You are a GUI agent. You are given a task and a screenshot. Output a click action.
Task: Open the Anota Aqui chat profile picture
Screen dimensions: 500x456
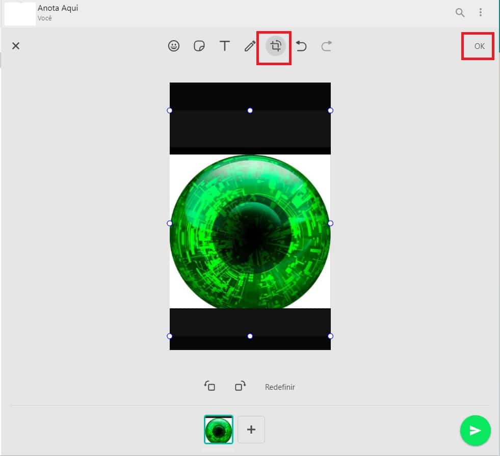point(20,14)
